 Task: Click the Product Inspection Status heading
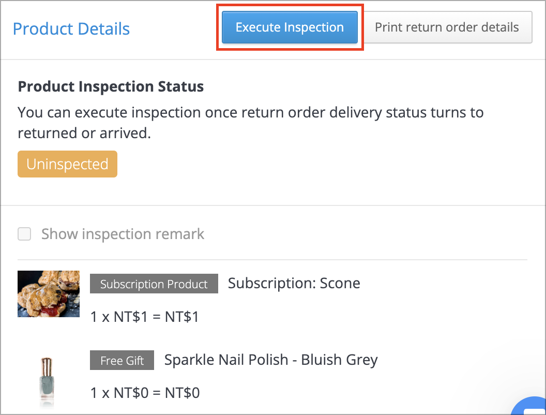(x=111, y=86)
